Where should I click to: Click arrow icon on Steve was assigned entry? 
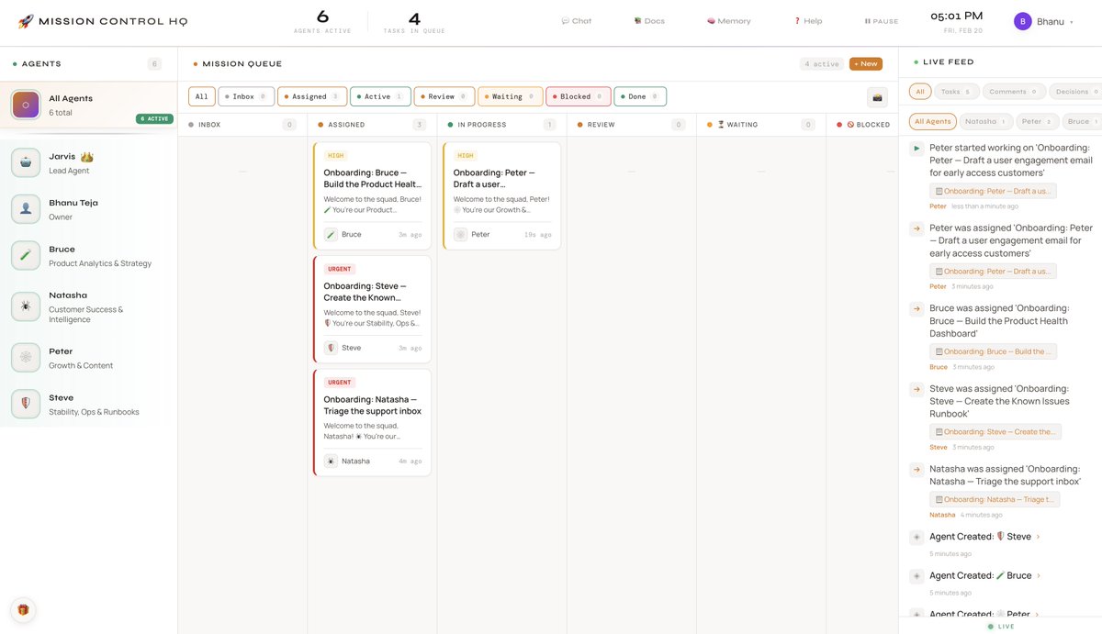(916, 389)
